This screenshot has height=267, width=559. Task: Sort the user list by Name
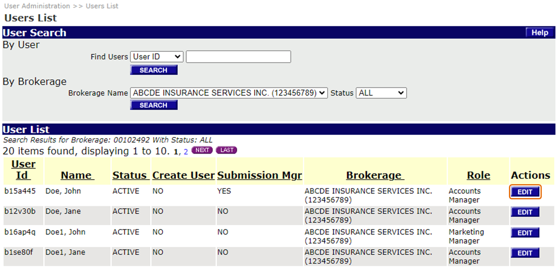77,176
